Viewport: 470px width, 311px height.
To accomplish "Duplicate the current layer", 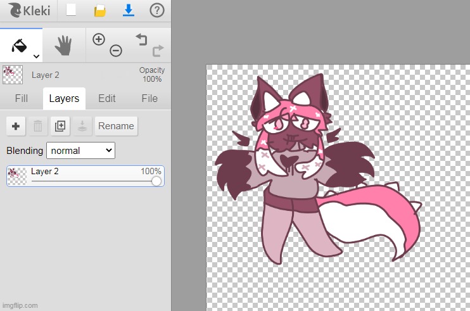I will pyautogui.click(x=60, y=126).
